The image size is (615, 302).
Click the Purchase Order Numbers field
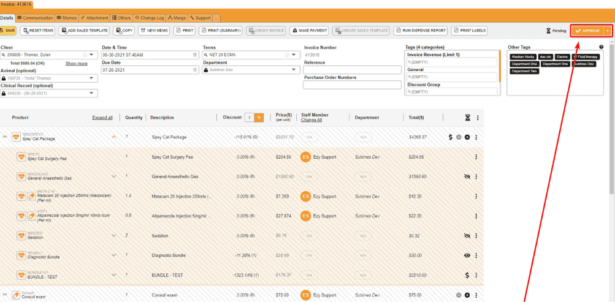coord(352,85)
